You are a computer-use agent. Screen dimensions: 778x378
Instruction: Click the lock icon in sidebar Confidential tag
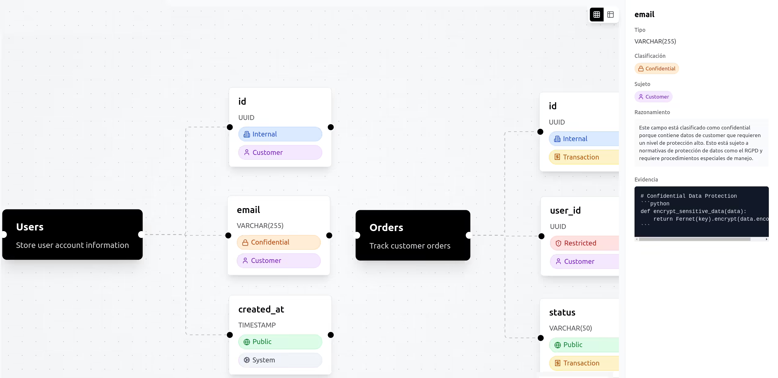641,69
